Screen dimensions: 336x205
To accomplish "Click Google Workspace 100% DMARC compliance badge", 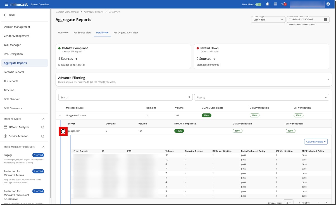I will coord(206,115).
